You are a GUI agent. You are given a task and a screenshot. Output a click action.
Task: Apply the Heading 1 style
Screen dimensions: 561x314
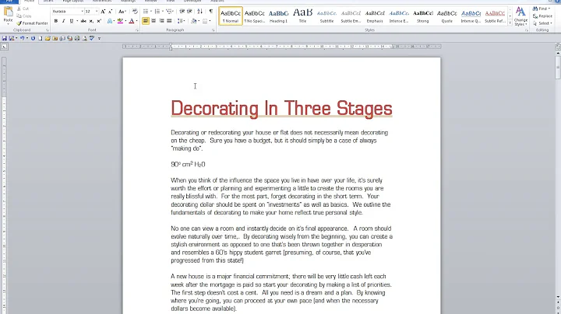(x=278, y=16)
